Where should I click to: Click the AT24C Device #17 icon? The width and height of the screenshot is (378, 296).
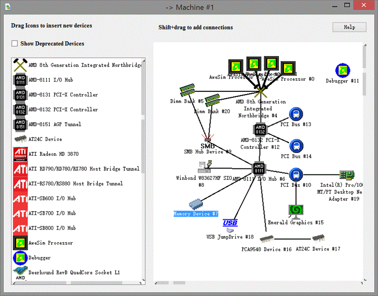[318, 238]
